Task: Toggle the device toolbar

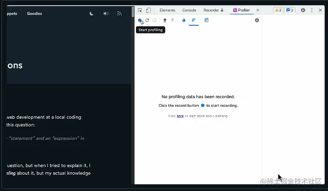Action: tap(148, 10)
